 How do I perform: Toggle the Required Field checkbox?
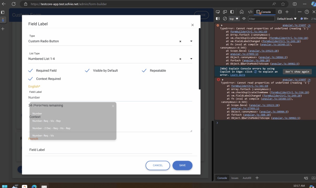(x=30, y=70)
